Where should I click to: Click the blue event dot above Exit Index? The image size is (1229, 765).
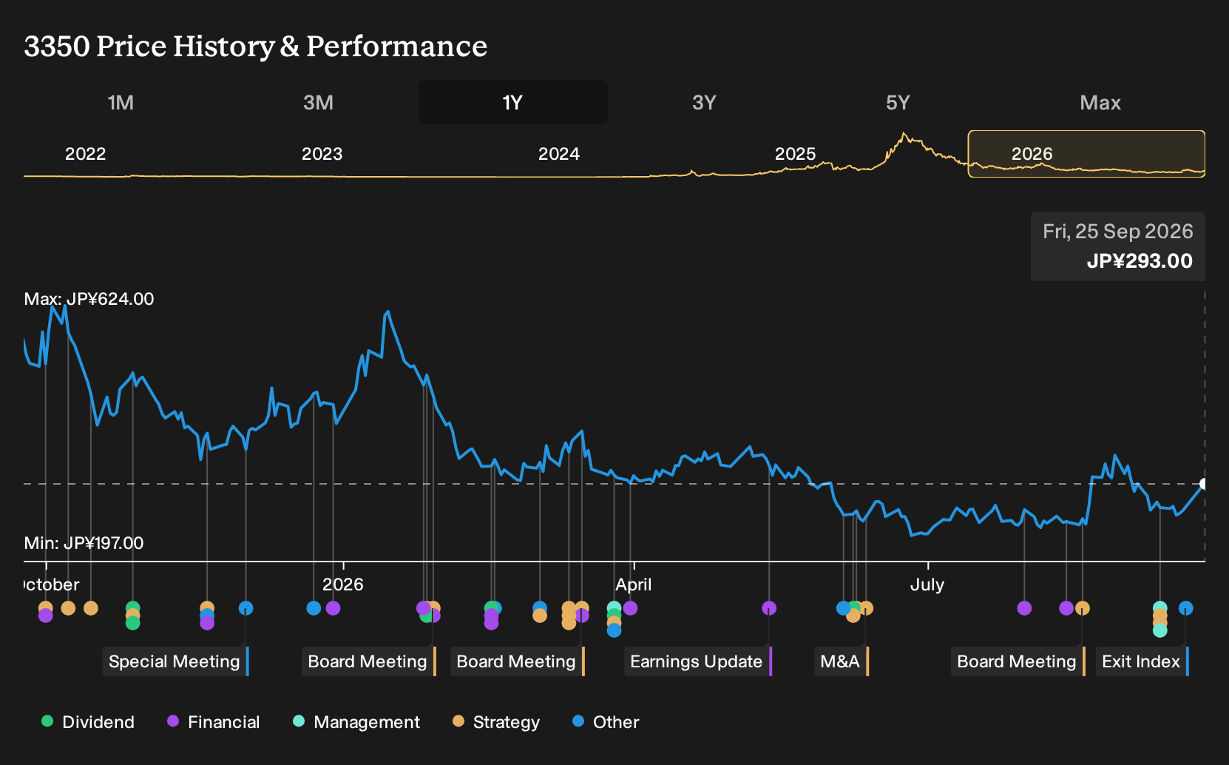(x=1186, y=608)
